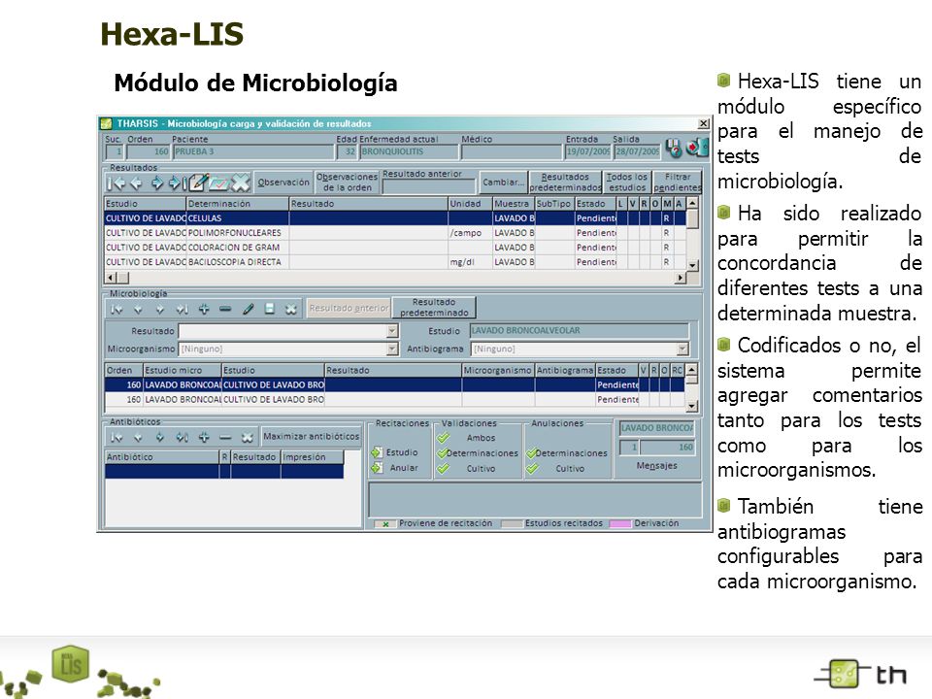
Task: Click the Antibiótico column header
Action: coord(162,457)
